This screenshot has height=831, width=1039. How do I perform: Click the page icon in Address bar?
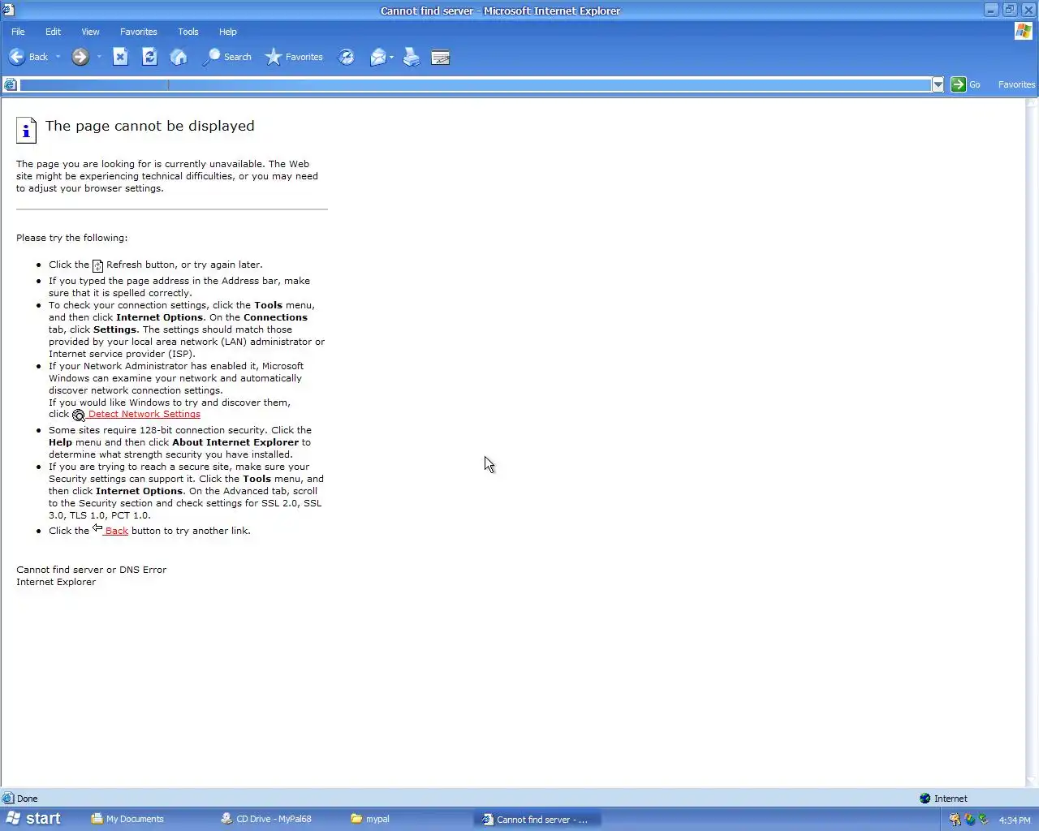11,84
